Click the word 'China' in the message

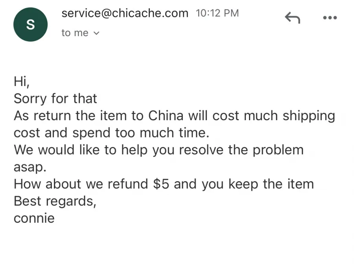(166, 115)
